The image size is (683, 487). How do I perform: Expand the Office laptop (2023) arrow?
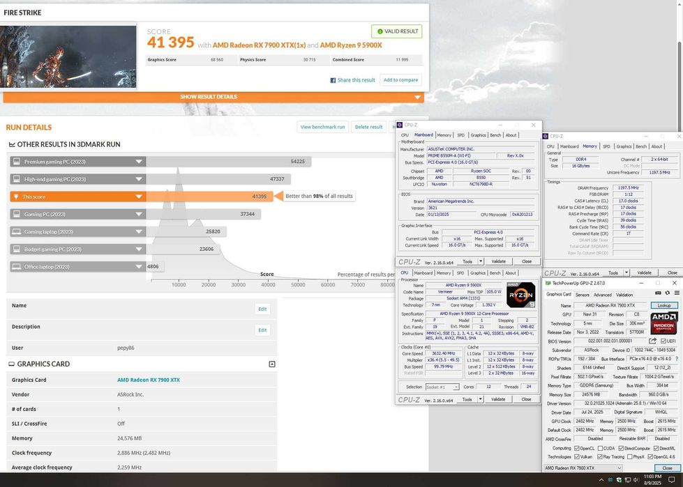click(x=139, y=267)
